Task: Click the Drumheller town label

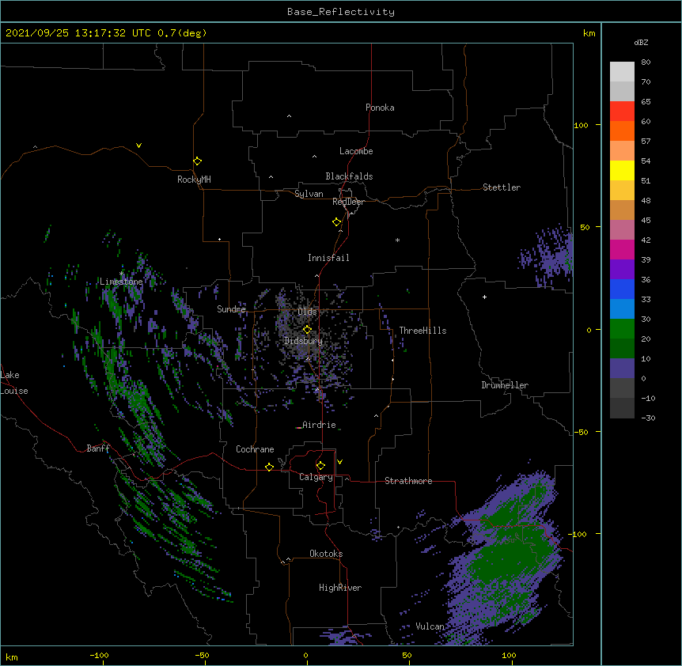Action: click(505, 385)
